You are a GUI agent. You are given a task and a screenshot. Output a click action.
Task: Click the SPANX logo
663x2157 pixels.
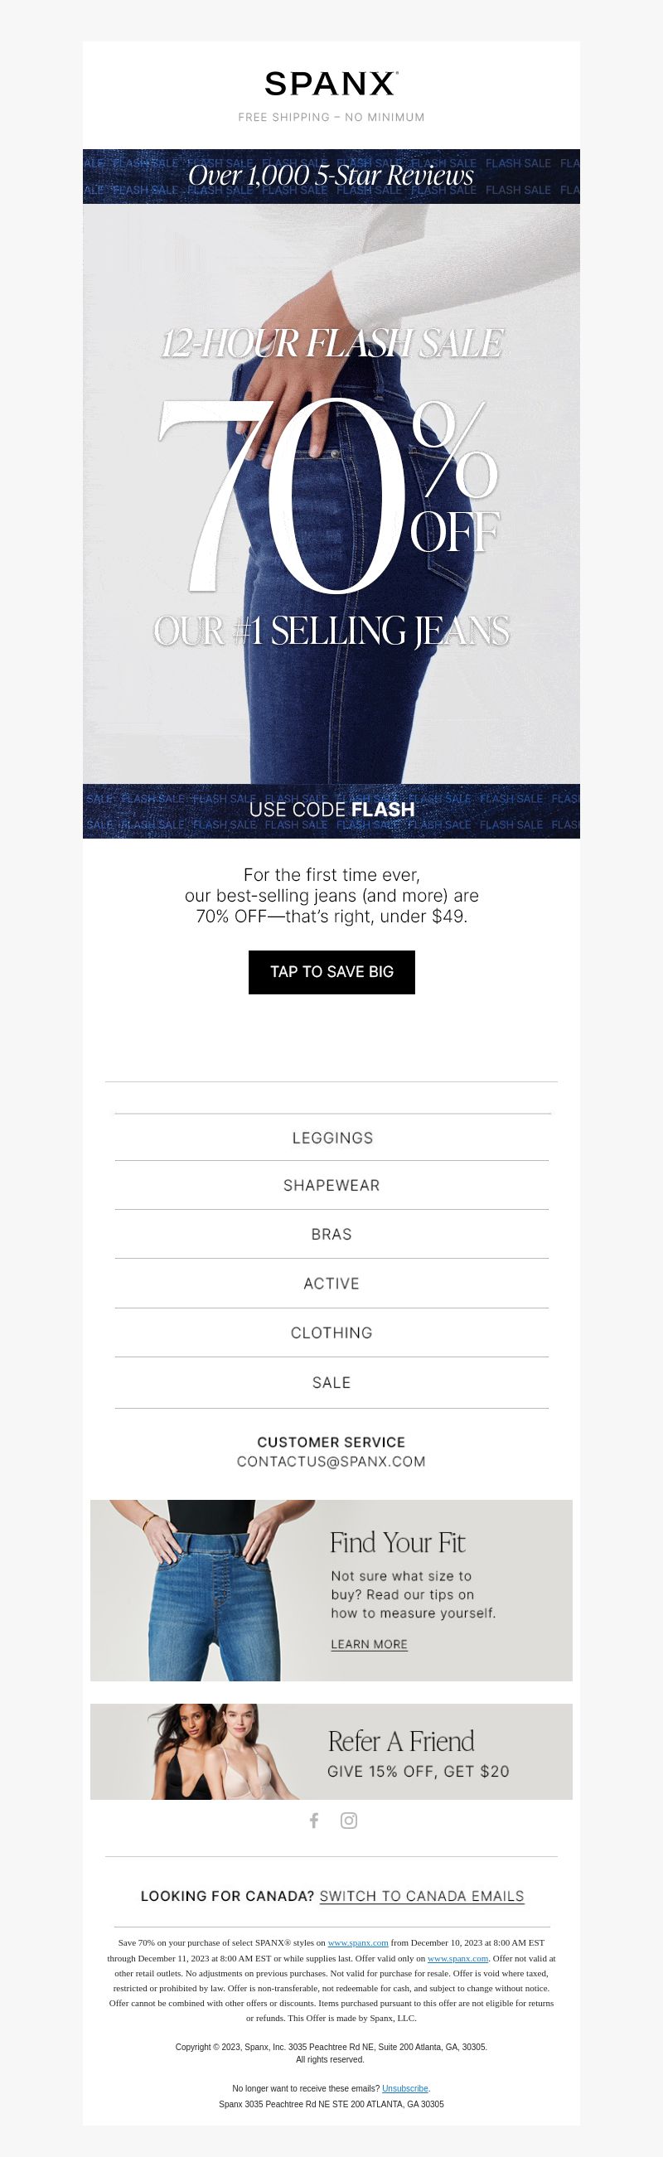(x=331, y=84)
